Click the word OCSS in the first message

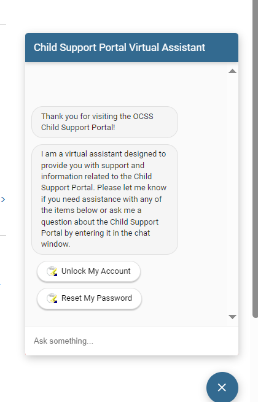pos(143,117)
